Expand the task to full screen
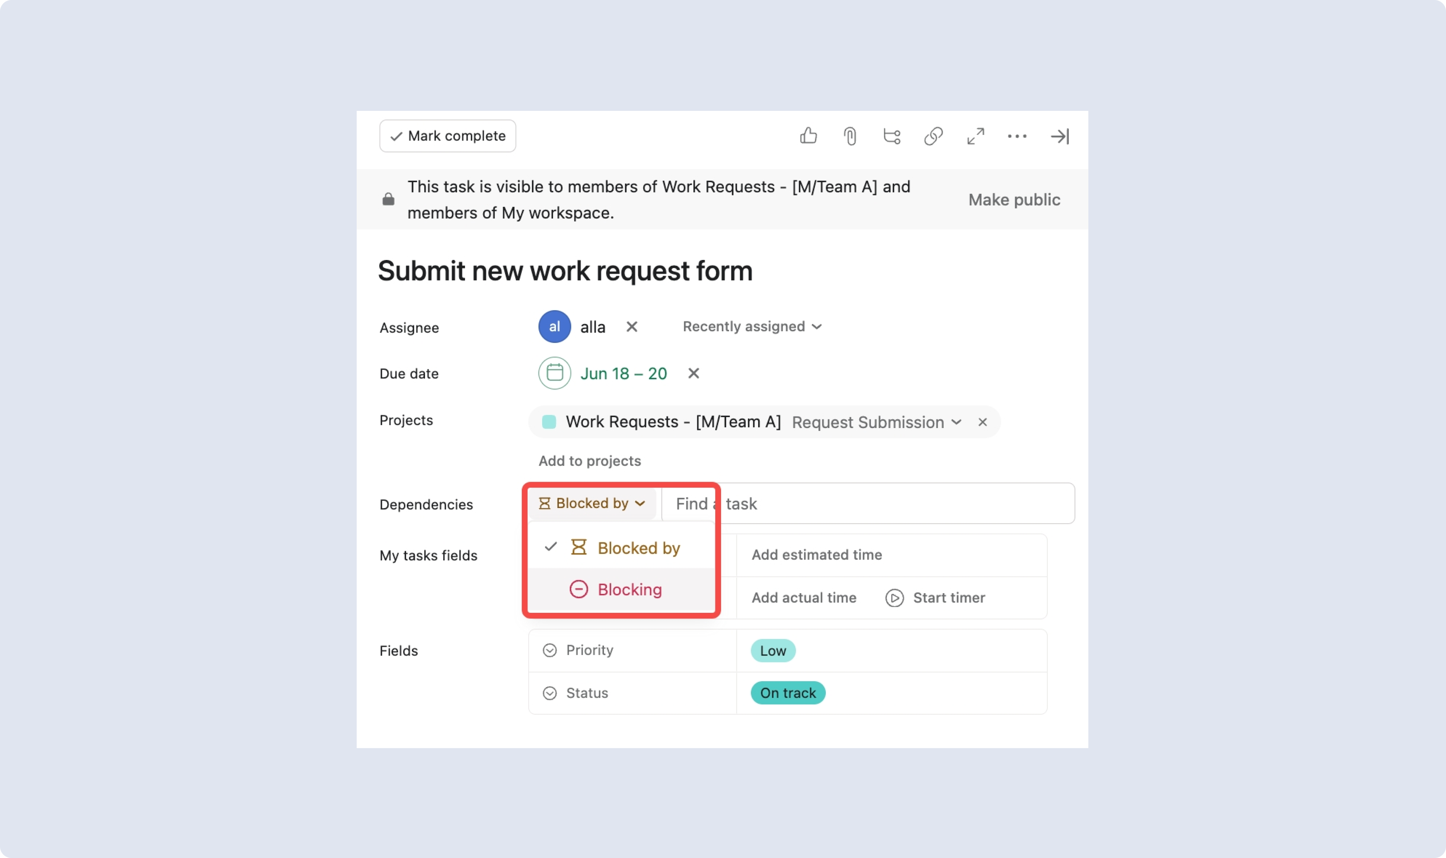This screenshot has height=858, width=1446. pos(975,137)
